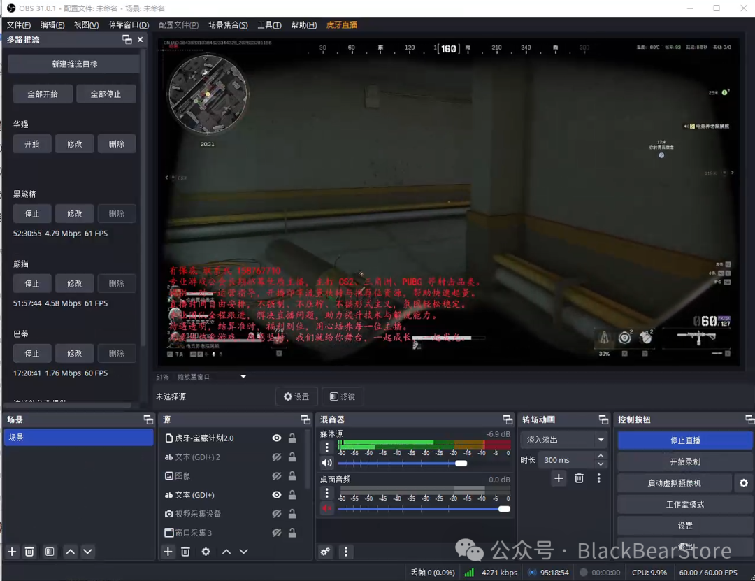This screenshot has height=581, width=755.
Task: Mute the 媒体源 audio speaker icon
Action: pyautogui.click(x=326, y=463)
